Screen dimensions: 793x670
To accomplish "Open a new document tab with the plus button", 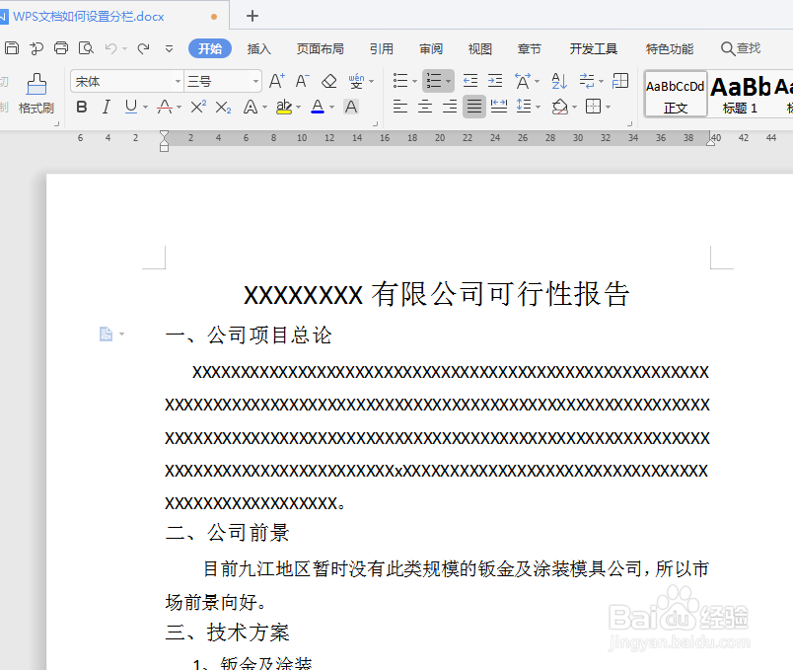I will (252, 16).
